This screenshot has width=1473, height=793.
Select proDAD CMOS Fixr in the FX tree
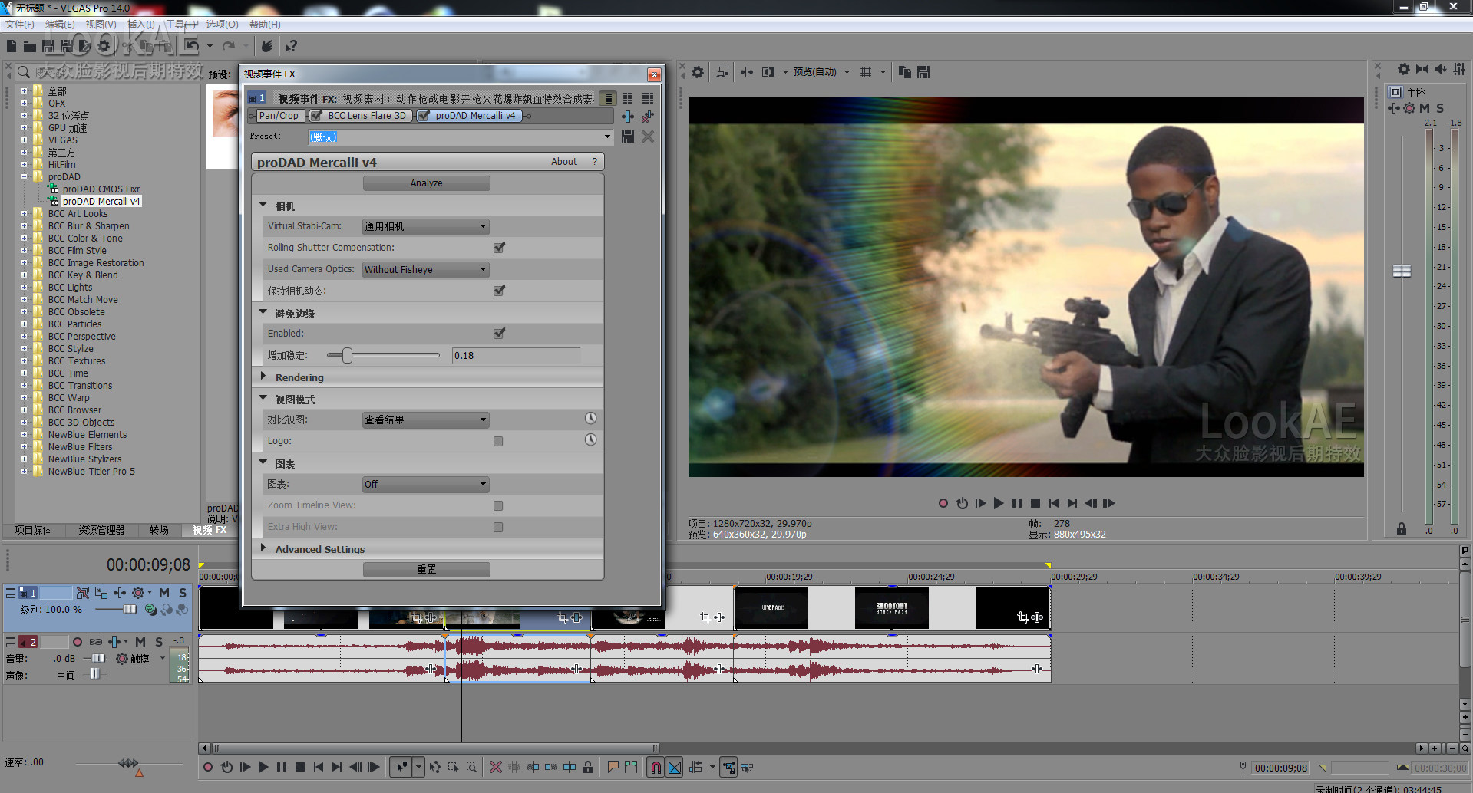[x=101, y=189]
